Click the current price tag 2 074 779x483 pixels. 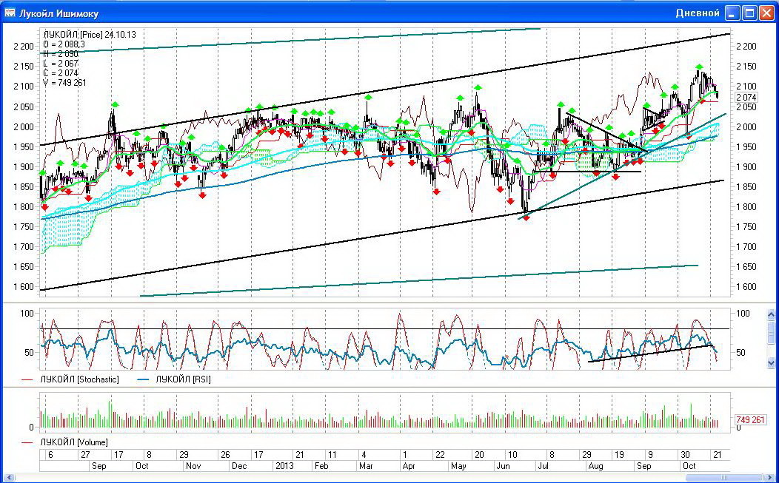[746, 98]
